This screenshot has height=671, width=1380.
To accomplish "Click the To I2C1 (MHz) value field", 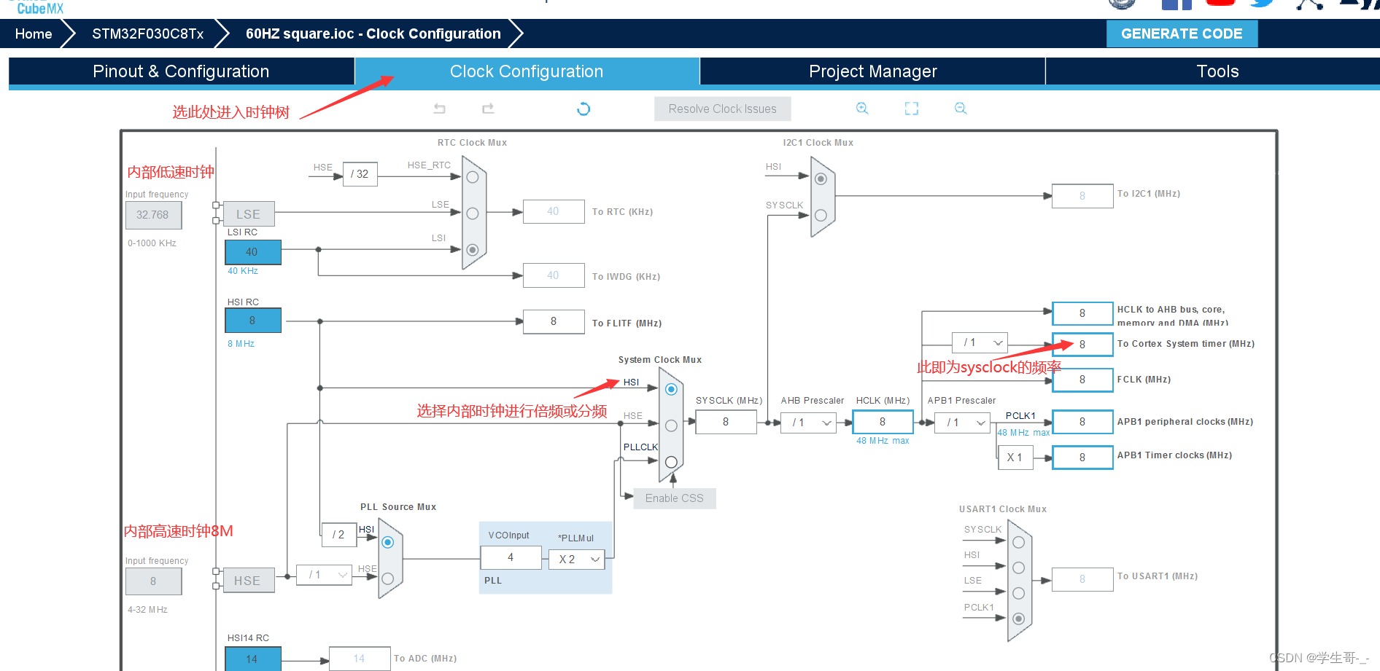I will point(1082,196).
